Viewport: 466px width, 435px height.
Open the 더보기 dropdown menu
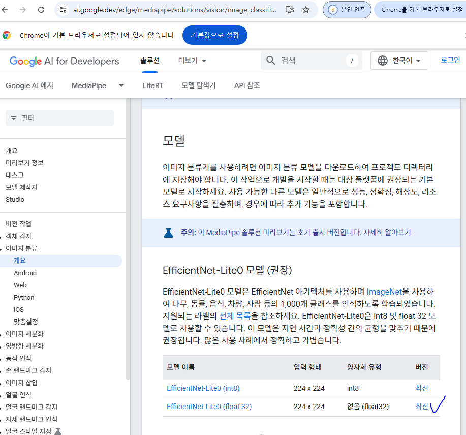pyautogui.click(x=192, y=61)
